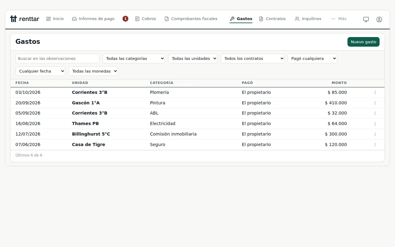Image resolution: width=395 pixels, height=247 pixels.
Task: Open Informes de pago section
Action: tap(93, 19)
